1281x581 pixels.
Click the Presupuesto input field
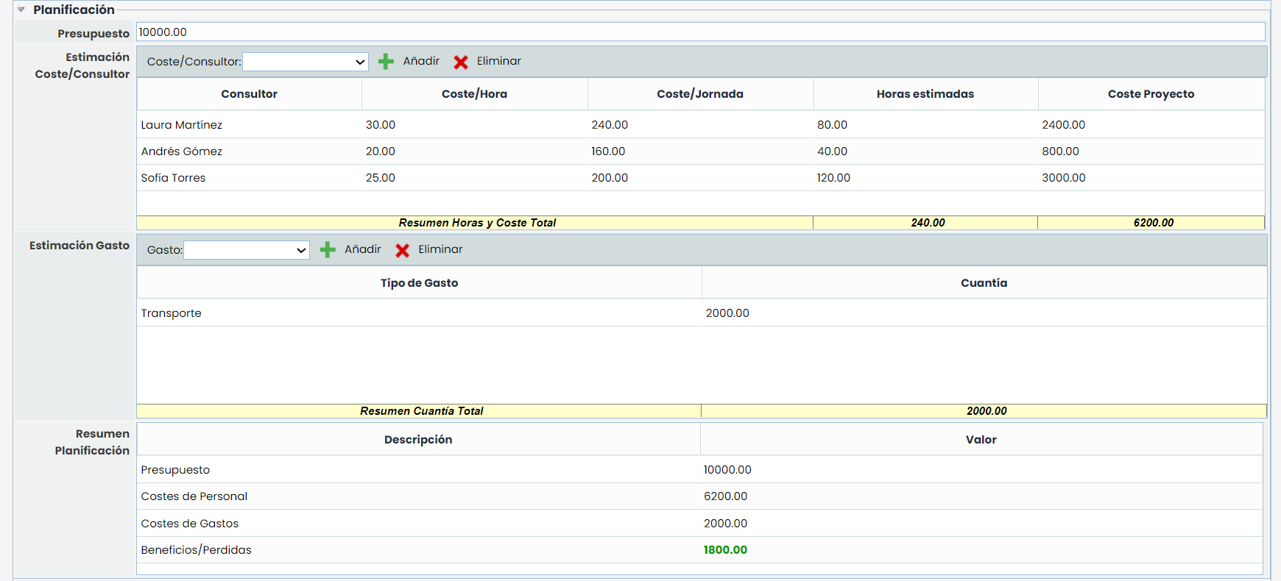(x=699, y=32)
